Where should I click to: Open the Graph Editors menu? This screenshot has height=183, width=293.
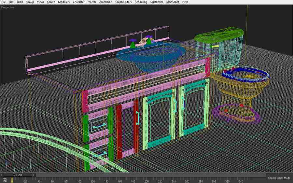(x=123, y=2)
